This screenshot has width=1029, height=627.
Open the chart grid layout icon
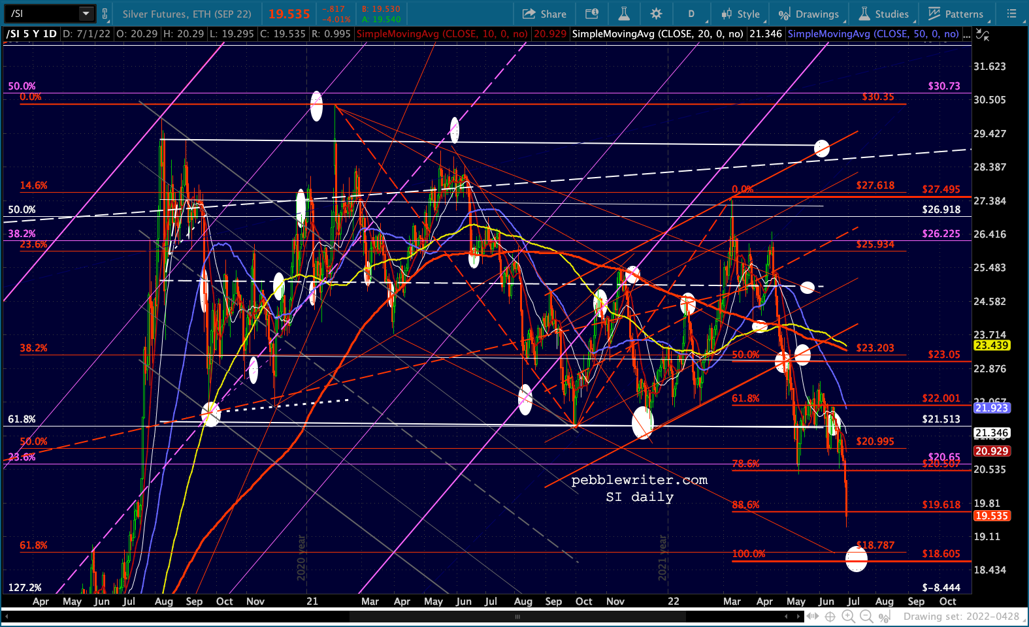coord(591,14)
